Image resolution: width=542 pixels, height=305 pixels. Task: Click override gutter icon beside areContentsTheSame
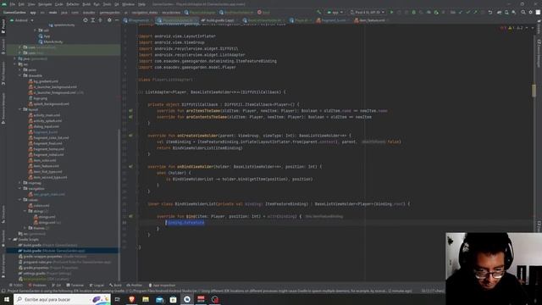[x=130, y=117]
